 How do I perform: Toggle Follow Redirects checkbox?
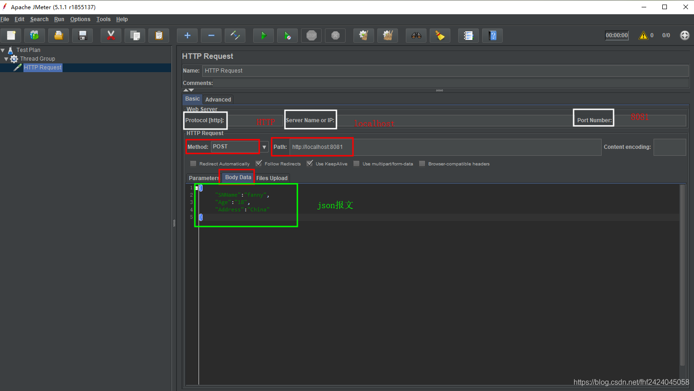tap(259, 164)
